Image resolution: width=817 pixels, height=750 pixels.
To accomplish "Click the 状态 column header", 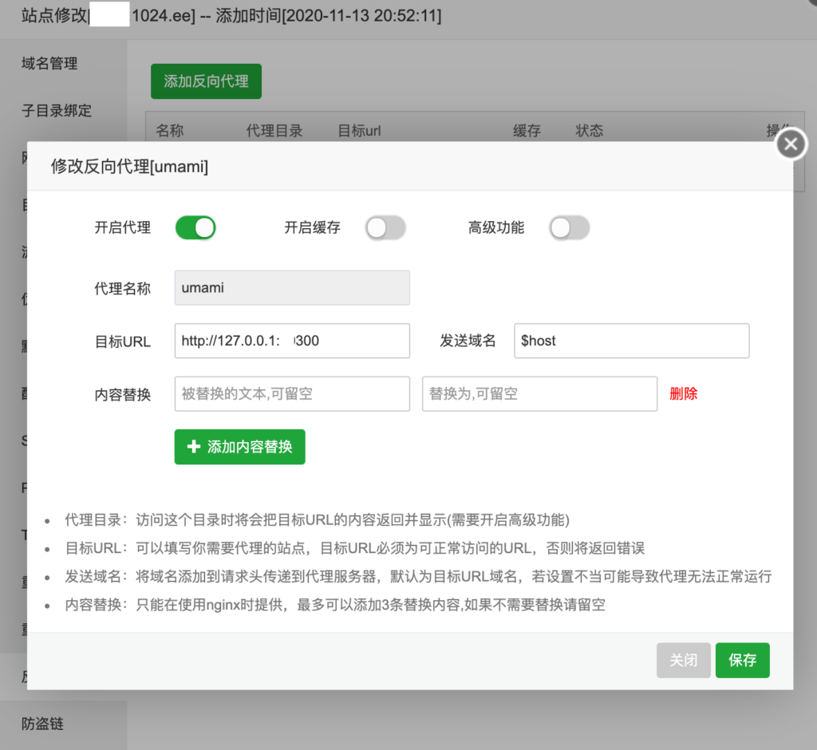I will pos(590,131).
